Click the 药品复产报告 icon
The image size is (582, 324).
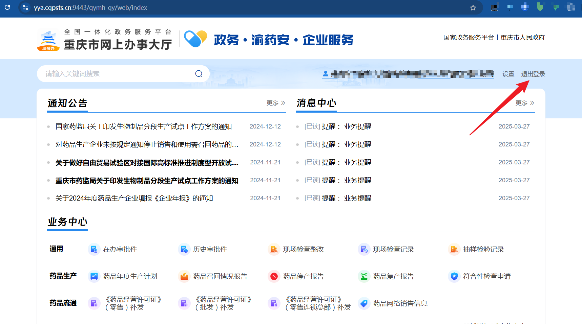(x=364, y=276)
